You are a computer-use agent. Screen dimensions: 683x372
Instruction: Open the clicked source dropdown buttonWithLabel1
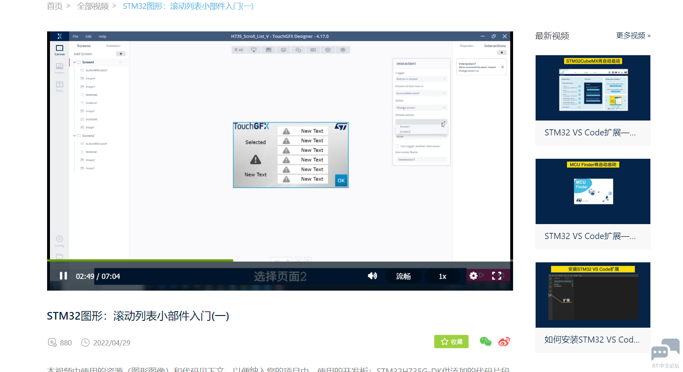[421, 93]
